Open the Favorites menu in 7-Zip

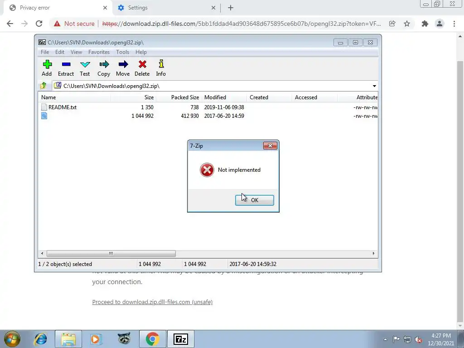click(99, 52)
